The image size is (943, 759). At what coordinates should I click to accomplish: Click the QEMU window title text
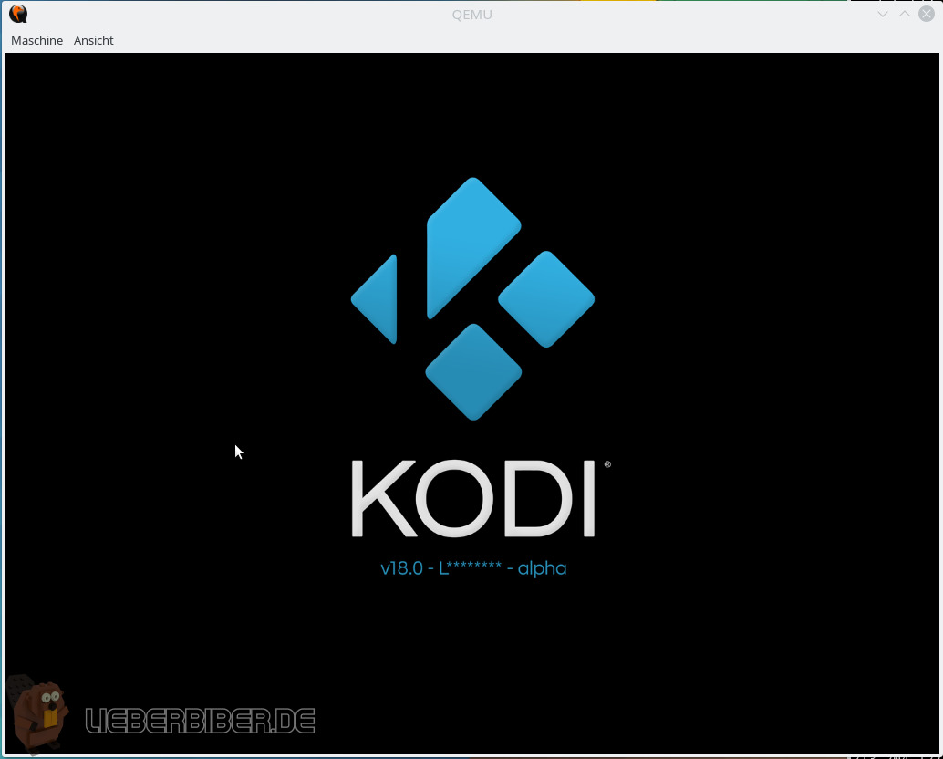[472, 15]
